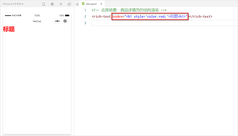238x136 pixels.
Task: Click the record/stop circle icon
Action: tap(52, 4)
